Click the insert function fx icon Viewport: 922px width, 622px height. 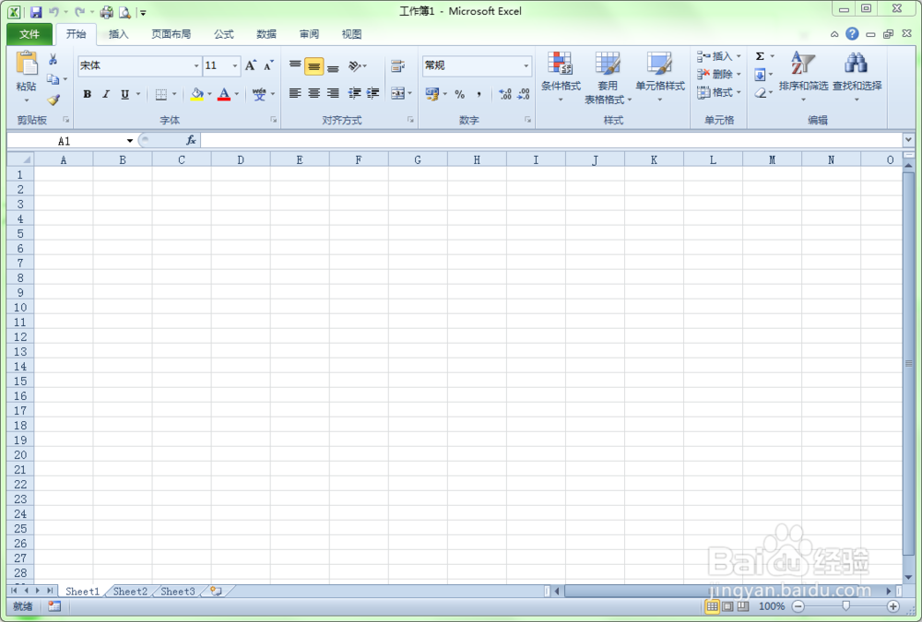point(191,140)
